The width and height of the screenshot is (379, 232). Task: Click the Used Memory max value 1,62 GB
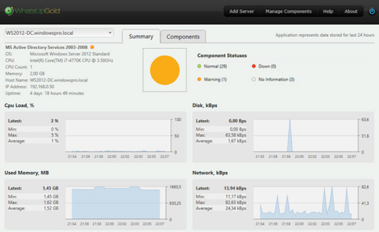pyautogui.click(x=51, y=202)
